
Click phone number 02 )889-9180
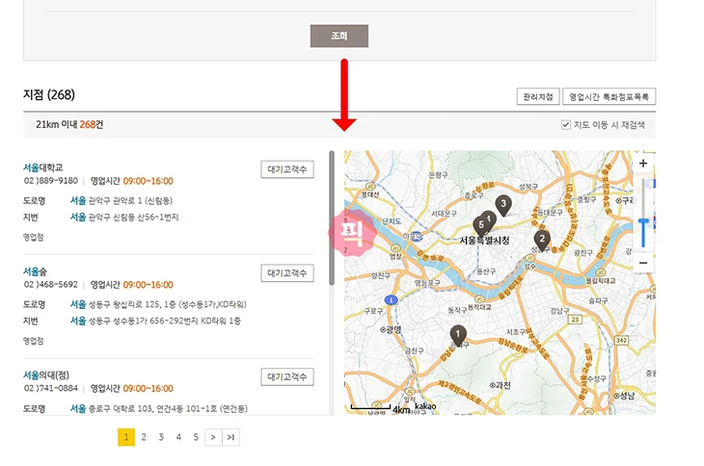pyautogui.click(x=51, y=181)
